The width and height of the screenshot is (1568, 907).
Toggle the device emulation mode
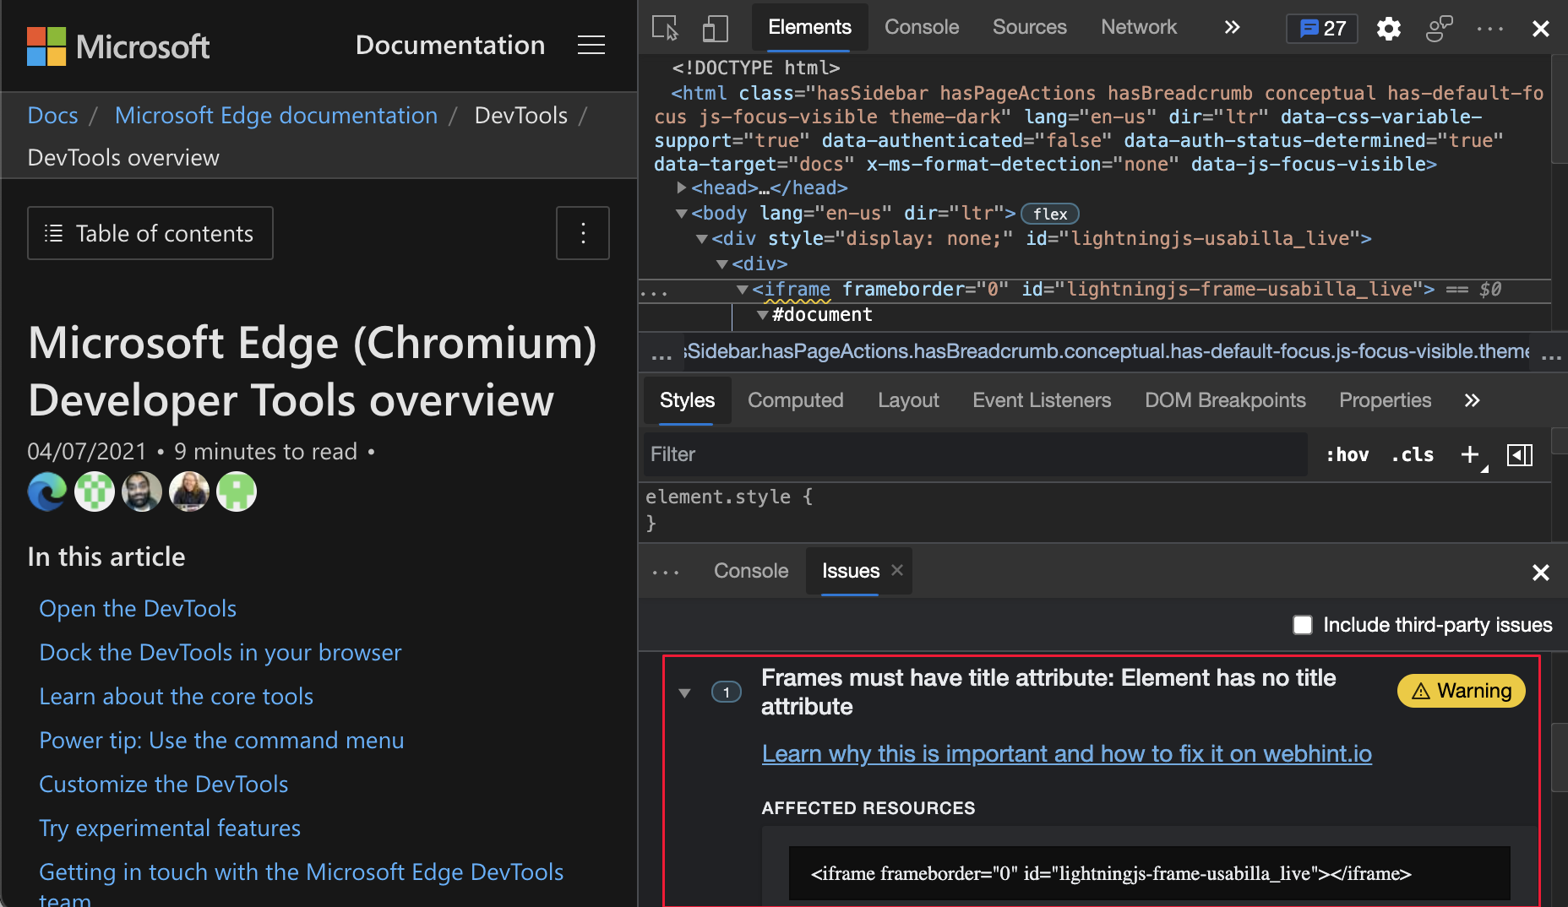point(715,27)
